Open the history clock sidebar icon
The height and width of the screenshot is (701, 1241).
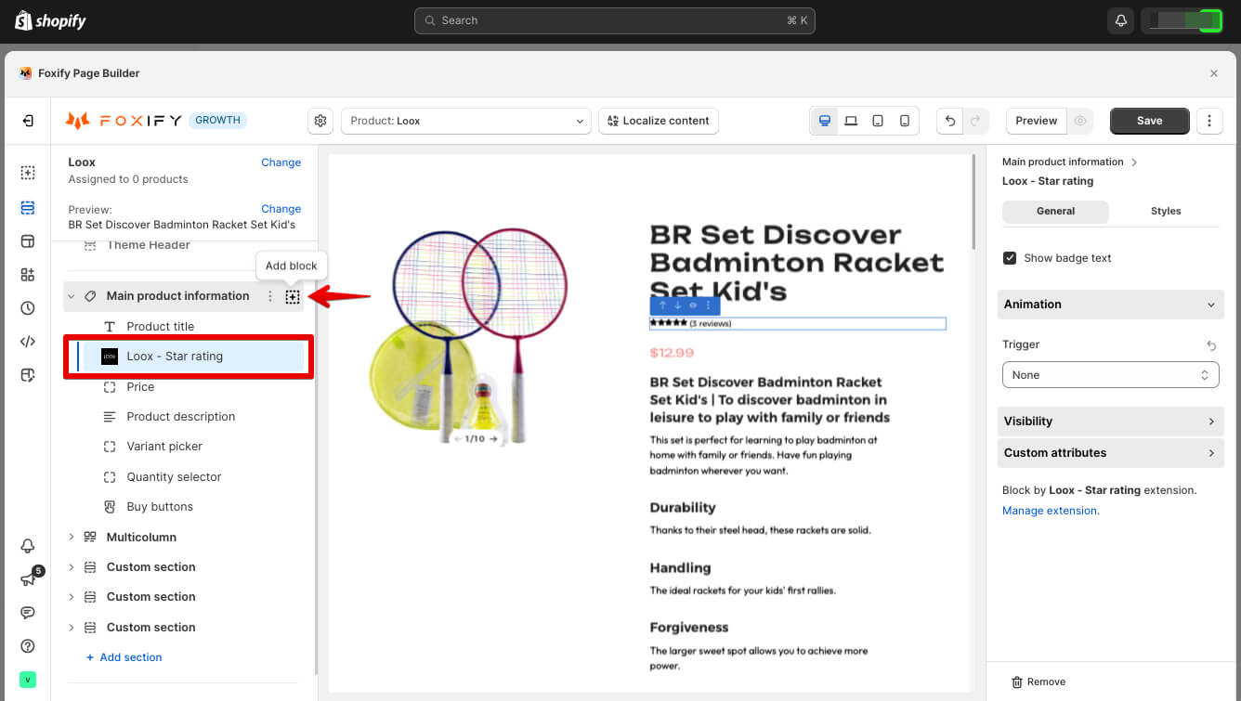[x=28, y=308]
